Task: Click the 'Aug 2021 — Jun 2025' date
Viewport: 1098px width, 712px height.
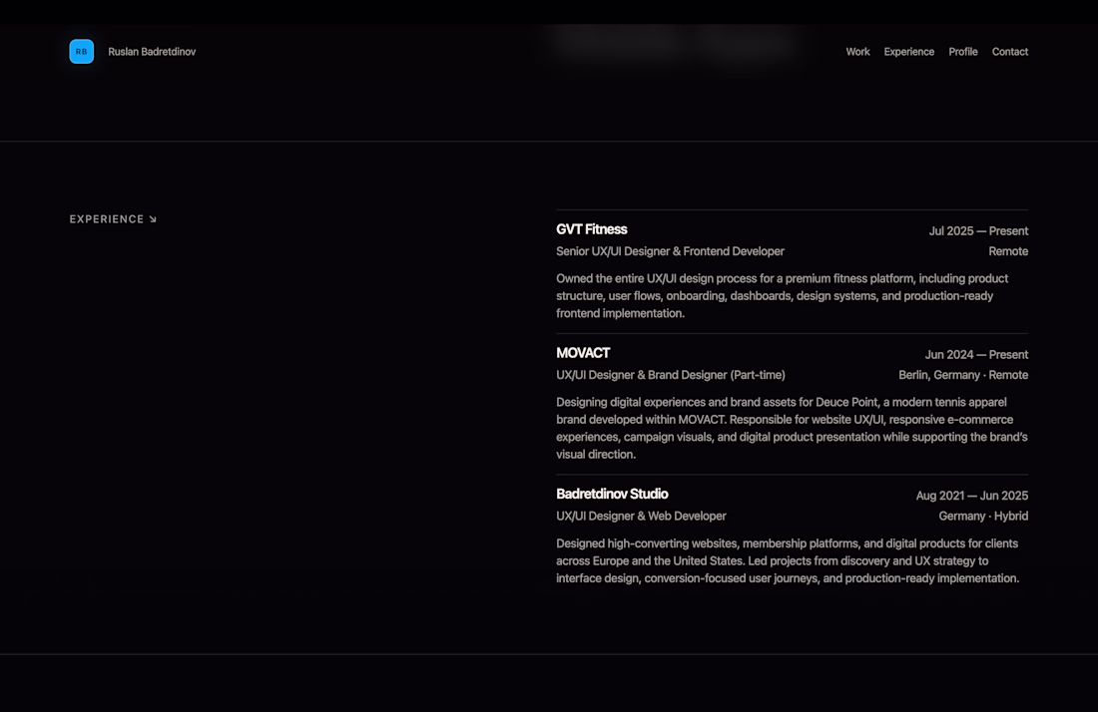Action: click(x=972, y=496)
